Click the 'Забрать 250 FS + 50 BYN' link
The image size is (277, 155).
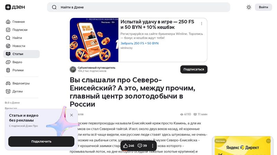pyautogui.click(x=140, y=43)
